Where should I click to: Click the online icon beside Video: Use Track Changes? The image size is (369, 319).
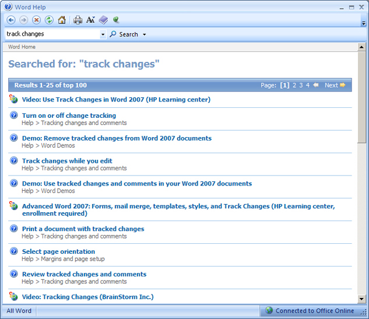[13, 99]
